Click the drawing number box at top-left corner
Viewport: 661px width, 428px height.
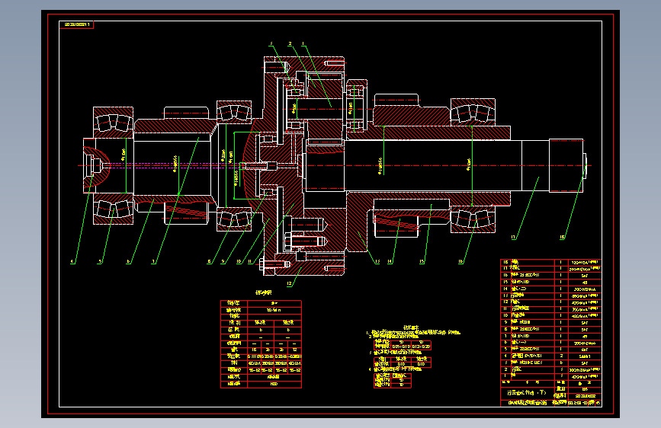point(76,24)
